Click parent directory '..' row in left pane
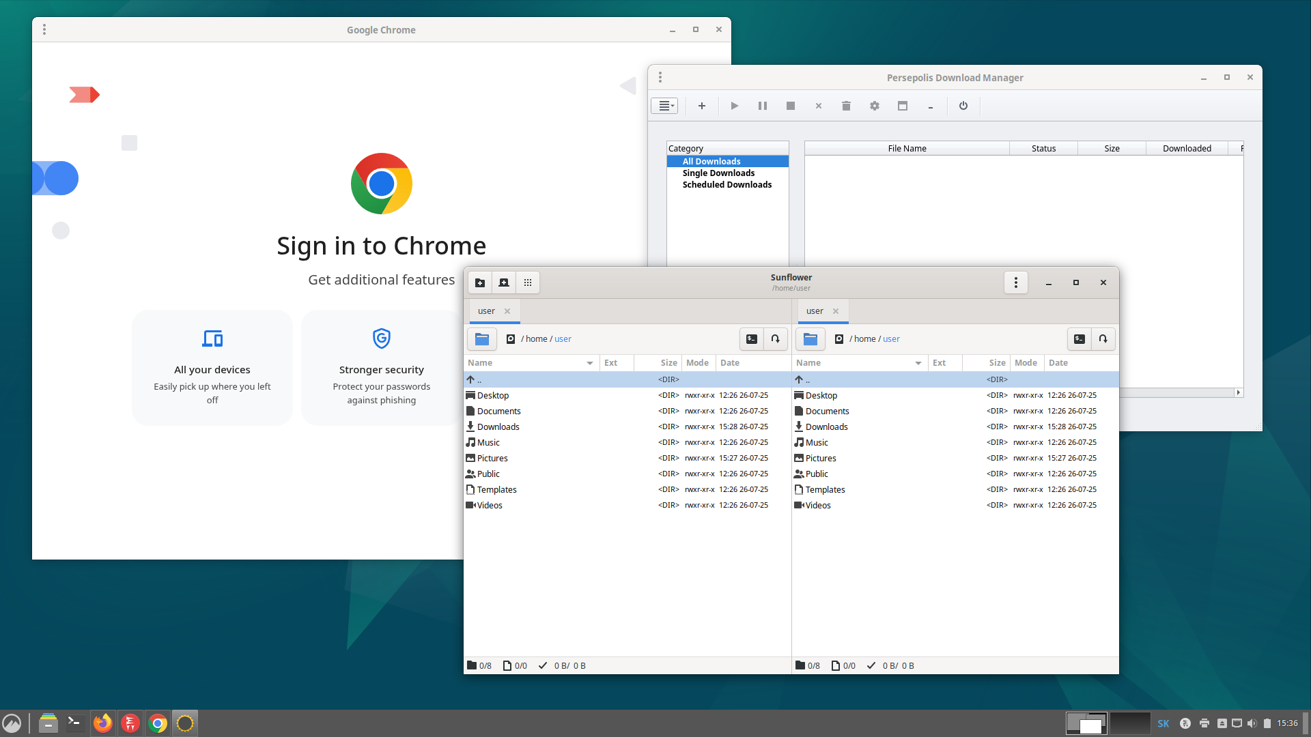The height and width of the screenshot is (737, 1311). [x=627, y=379]
